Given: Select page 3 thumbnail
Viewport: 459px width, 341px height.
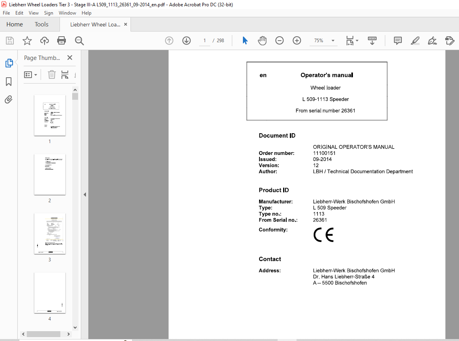Looking at the screenshot, I should click(50, 234).
